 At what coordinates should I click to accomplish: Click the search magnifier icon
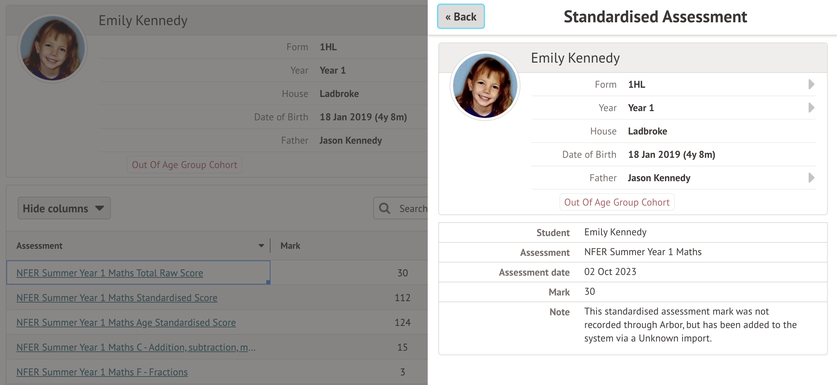pyautogui.click(x=385, y=208)
